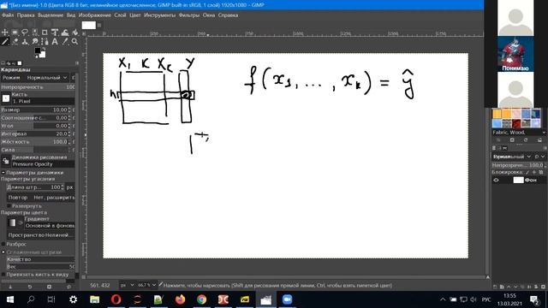Select the Rectangle Select tool

15,33
